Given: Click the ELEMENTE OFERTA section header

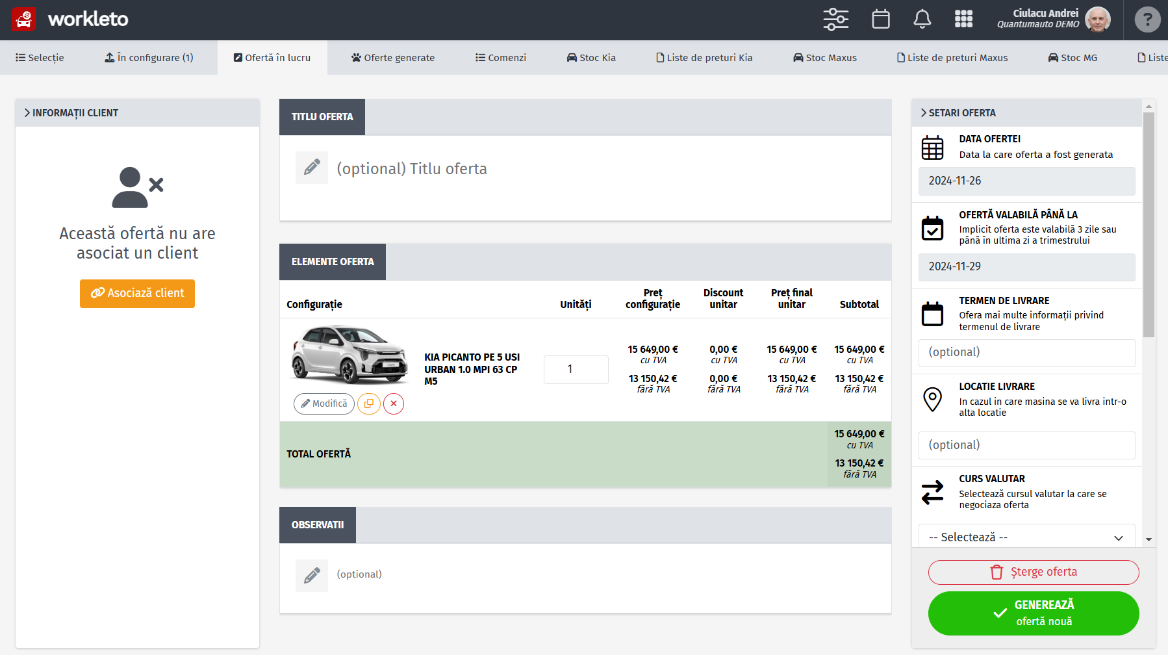Looking at the screenshot, I should 333,262.
